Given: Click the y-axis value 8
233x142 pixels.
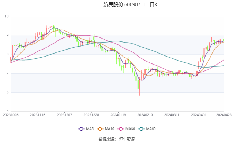Looking at the screenshot, I should click(x=8, y=54).
